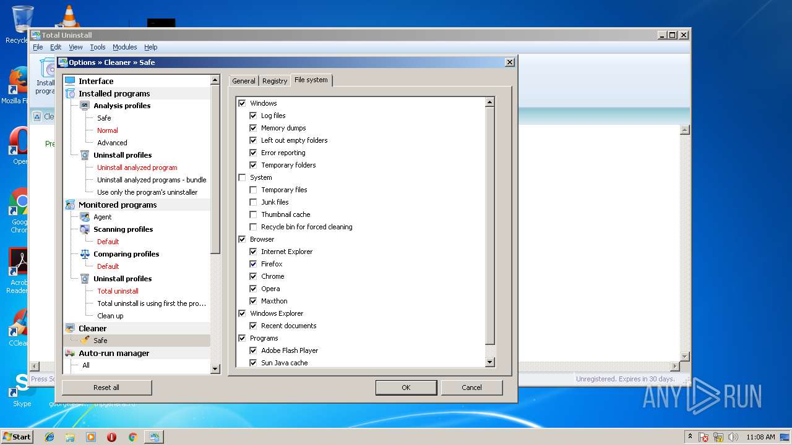792x445 pixels.
Task: Enable the Temporary files checkbox
Action: [x=253, y=190]
